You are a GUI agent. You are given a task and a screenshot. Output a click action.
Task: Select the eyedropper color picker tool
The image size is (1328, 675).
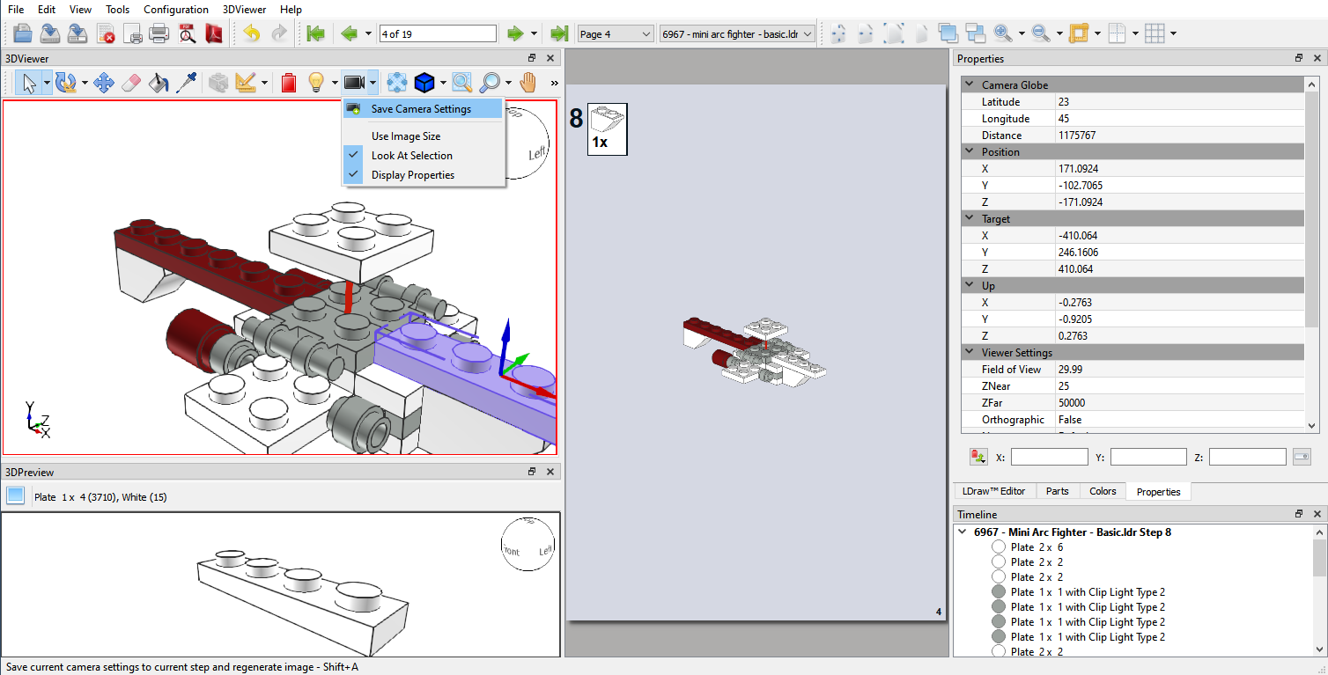[188, 82]
